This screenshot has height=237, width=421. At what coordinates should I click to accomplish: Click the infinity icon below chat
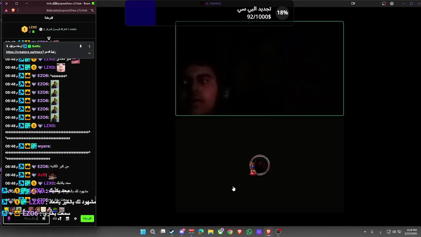click(55, 219)
